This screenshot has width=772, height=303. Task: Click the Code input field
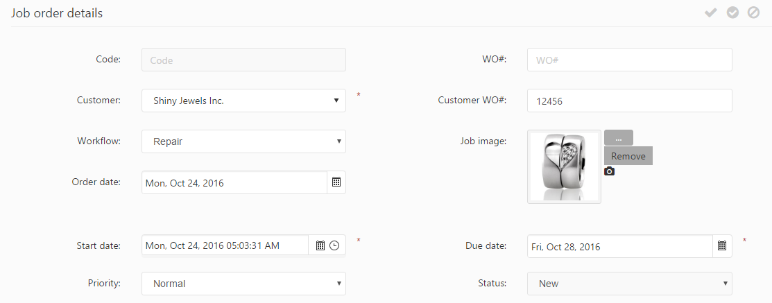(x=243, y=60)
